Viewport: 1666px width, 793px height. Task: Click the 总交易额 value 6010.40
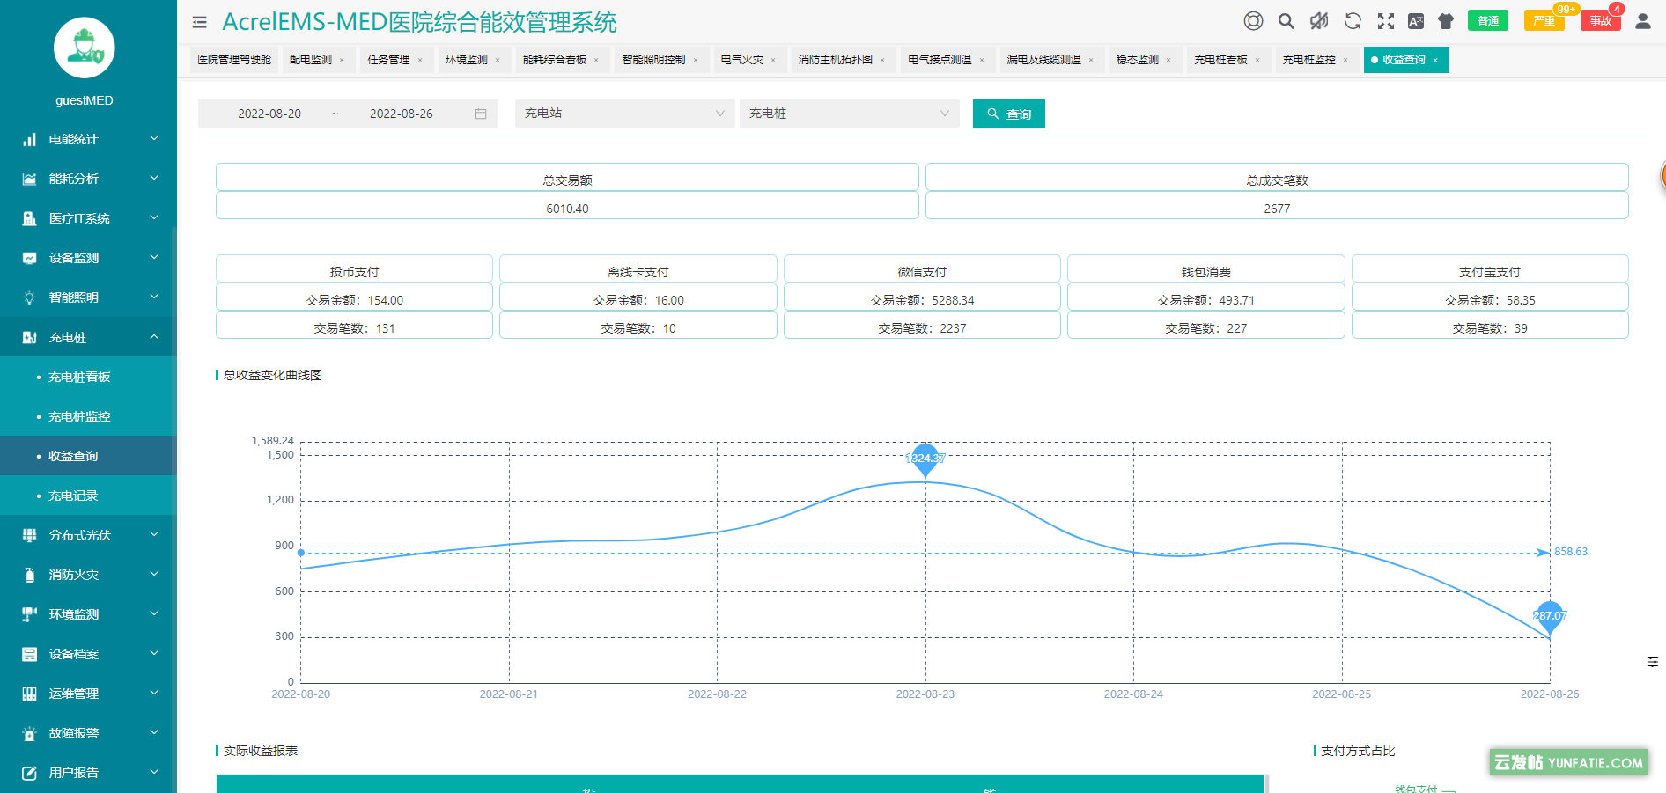tap(568, 209)
